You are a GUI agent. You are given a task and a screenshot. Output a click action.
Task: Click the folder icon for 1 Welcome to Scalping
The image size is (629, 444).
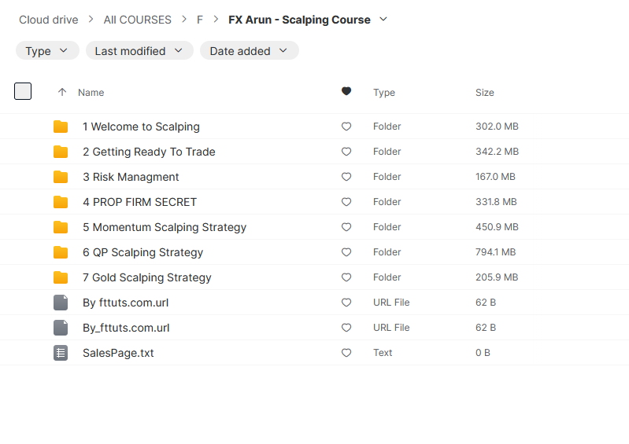pyautogui.click(x=61, y=127)
